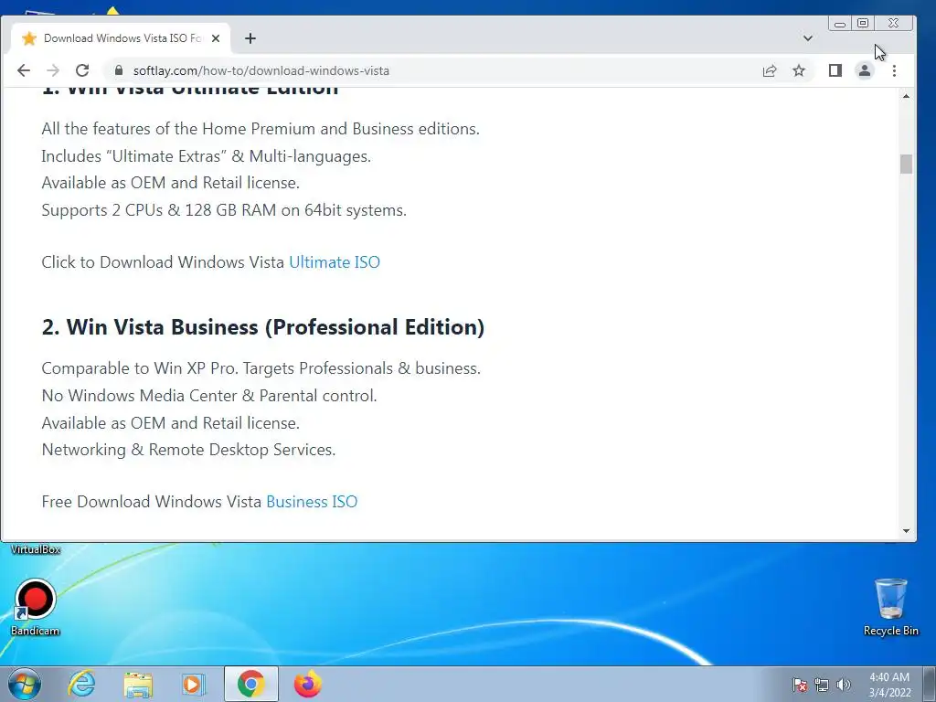
Task: Open the Business ISO download link
Action: coord(312,502)
